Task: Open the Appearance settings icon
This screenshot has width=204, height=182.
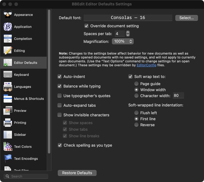Action: 8,15
